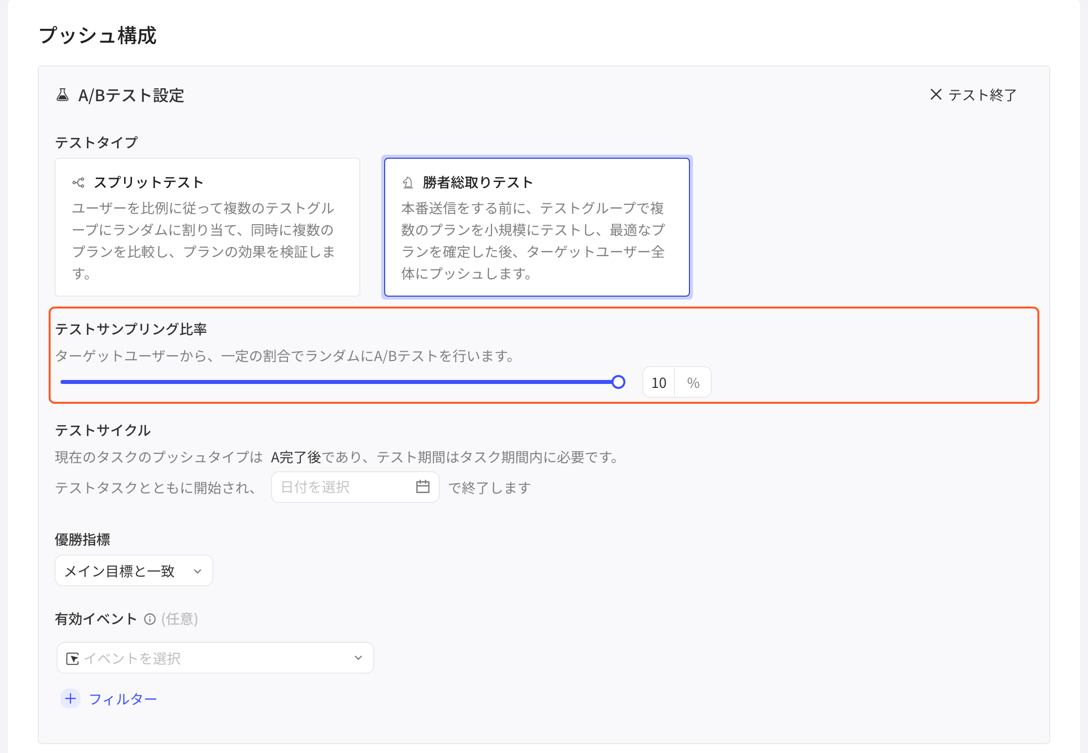
Task: Click the A完了後 push type text
Action: click(296, 457)
